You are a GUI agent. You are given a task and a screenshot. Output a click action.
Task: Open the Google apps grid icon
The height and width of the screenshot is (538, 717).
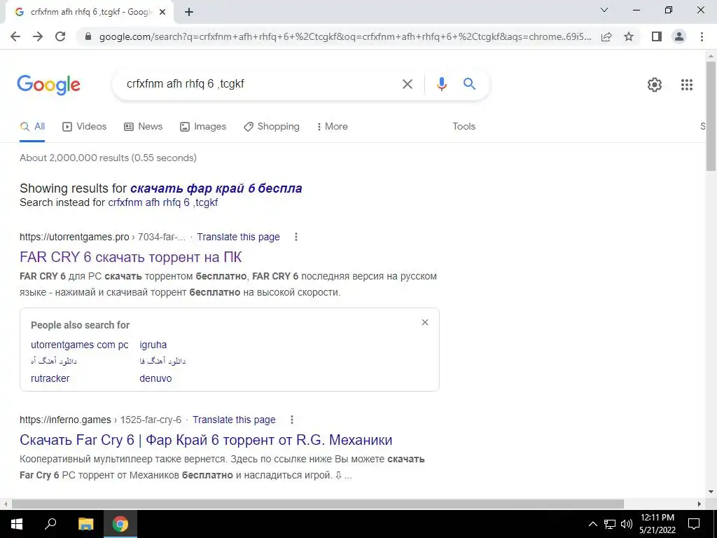click(686, 85)
